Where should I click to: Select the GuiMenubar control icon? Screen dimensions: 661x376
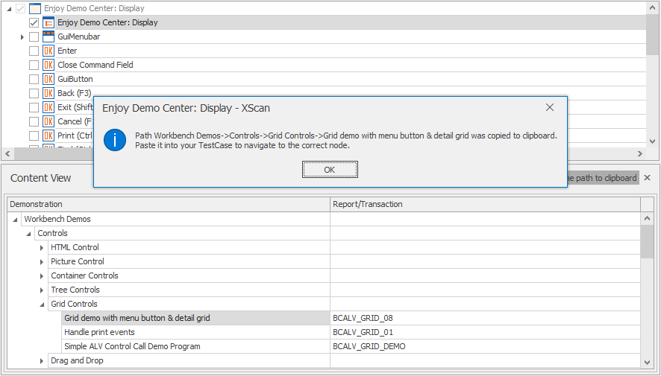[x=48, y=36]
